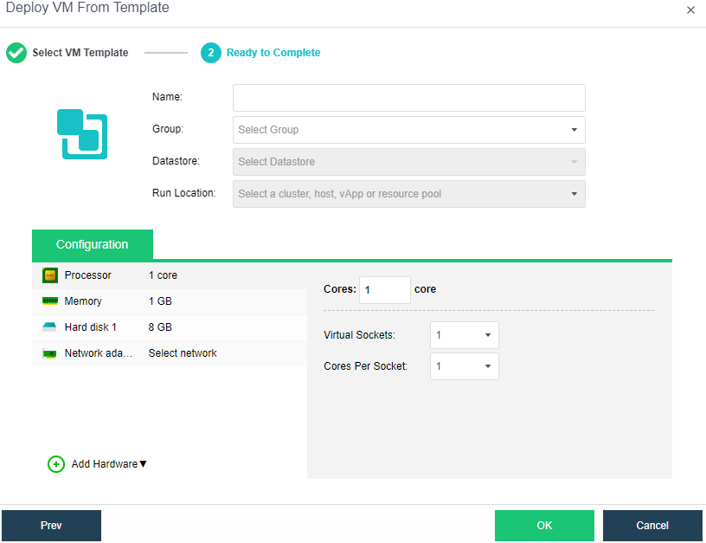
Task: Select the Memory 1 GB row
Action: click(170, 301)
